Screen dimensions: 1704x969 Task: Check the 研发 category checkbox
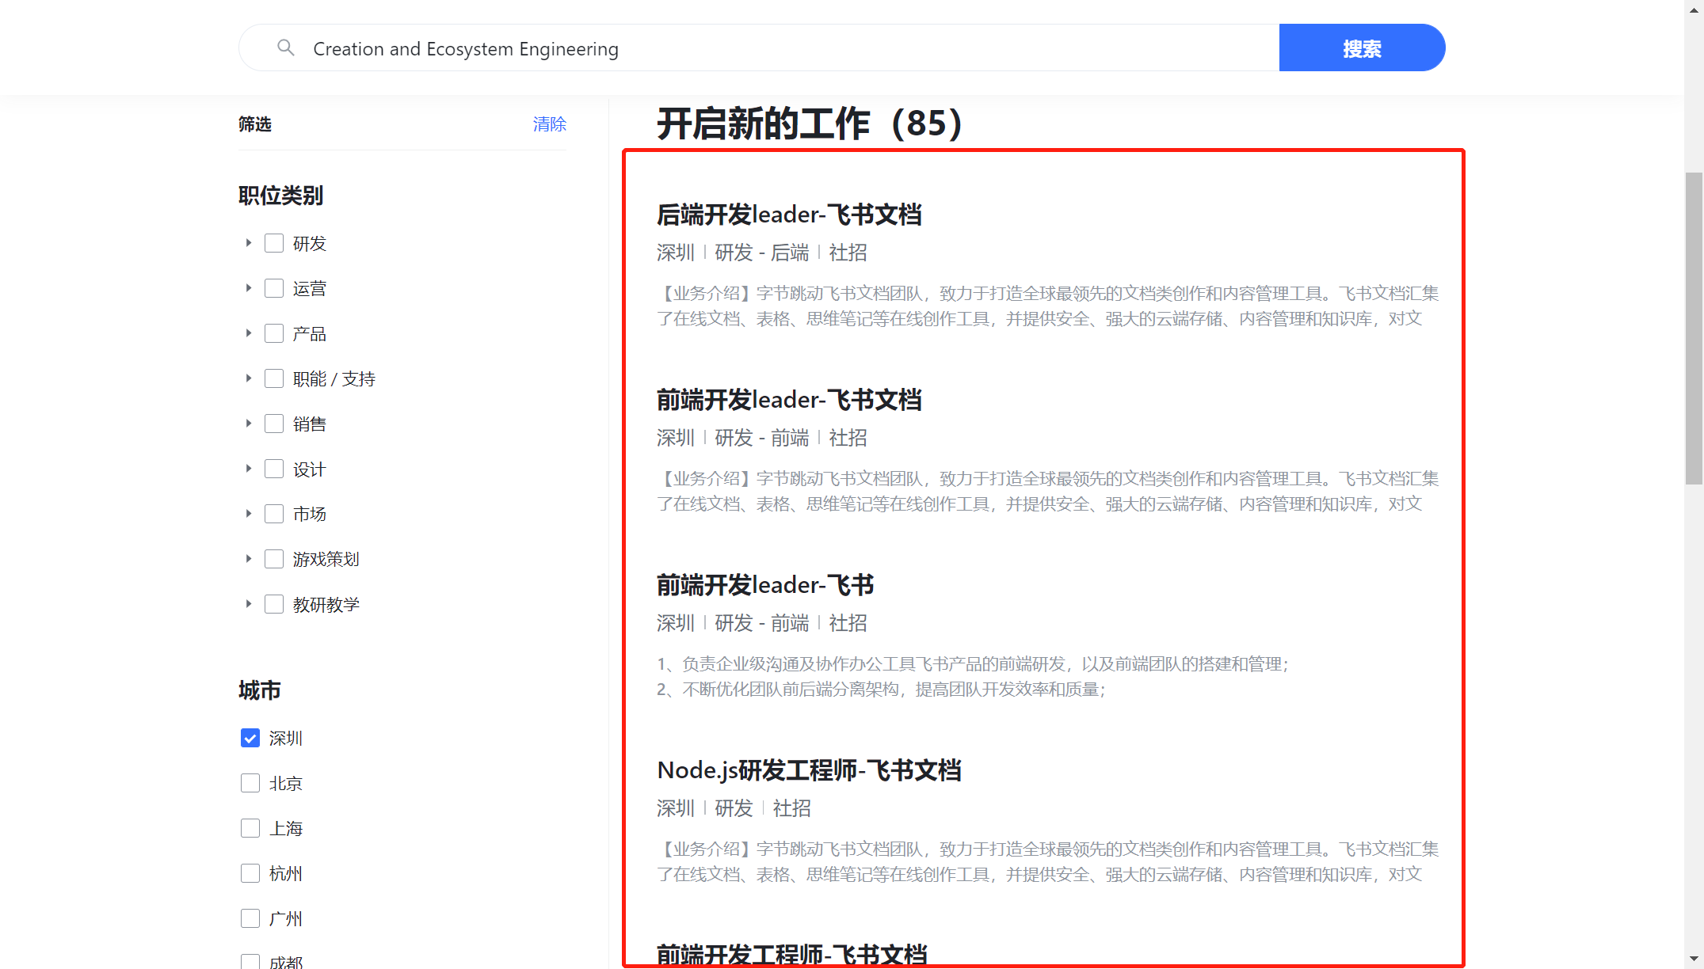point(274,243)
